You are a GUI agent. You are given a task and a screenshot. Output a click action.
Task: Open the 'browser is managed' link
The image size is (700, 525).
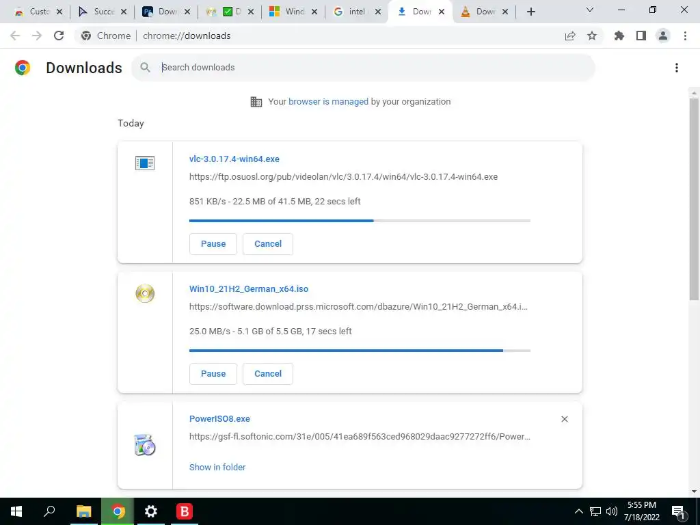click(x=328, y=101)
